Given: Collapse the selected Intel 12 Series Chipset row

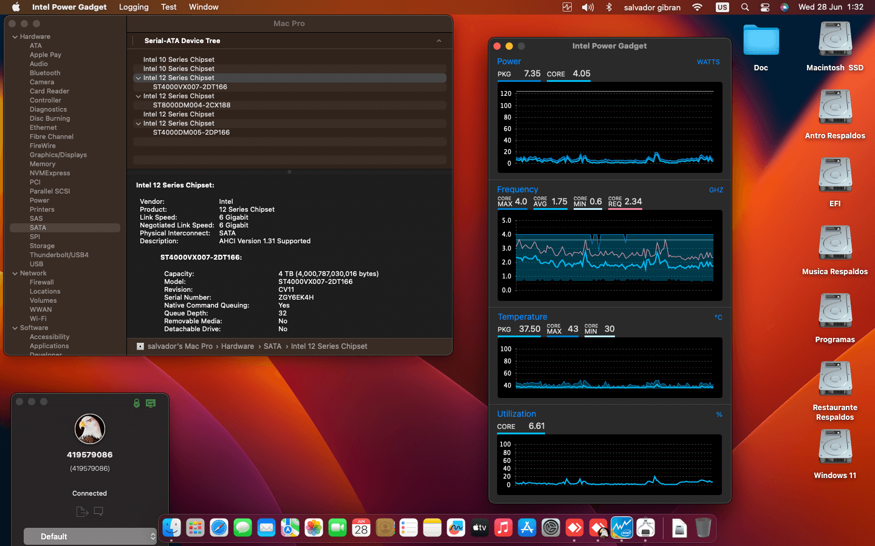Looking at the screenshot, I should click(x=139, y=78).
